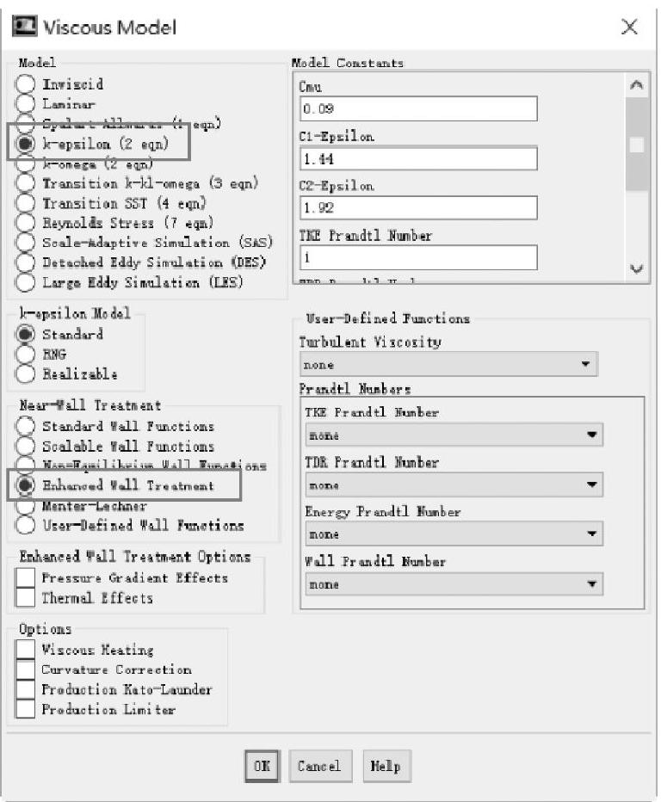Choose Non-Equilibrium Wall Functions
Viewport: 661px width, 802px height.
25,465
